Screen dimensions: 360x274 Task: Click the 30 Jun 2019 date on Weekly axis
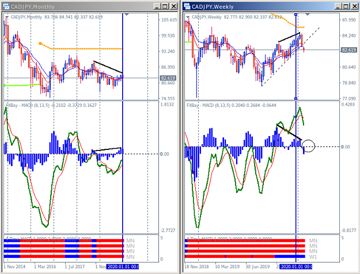pyautogui.click(x=257, y=267)
